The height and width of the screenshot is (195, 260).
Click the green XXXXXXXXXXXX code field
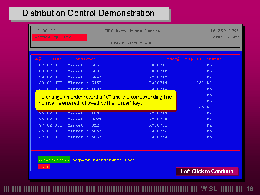click(x=54, y=160)
